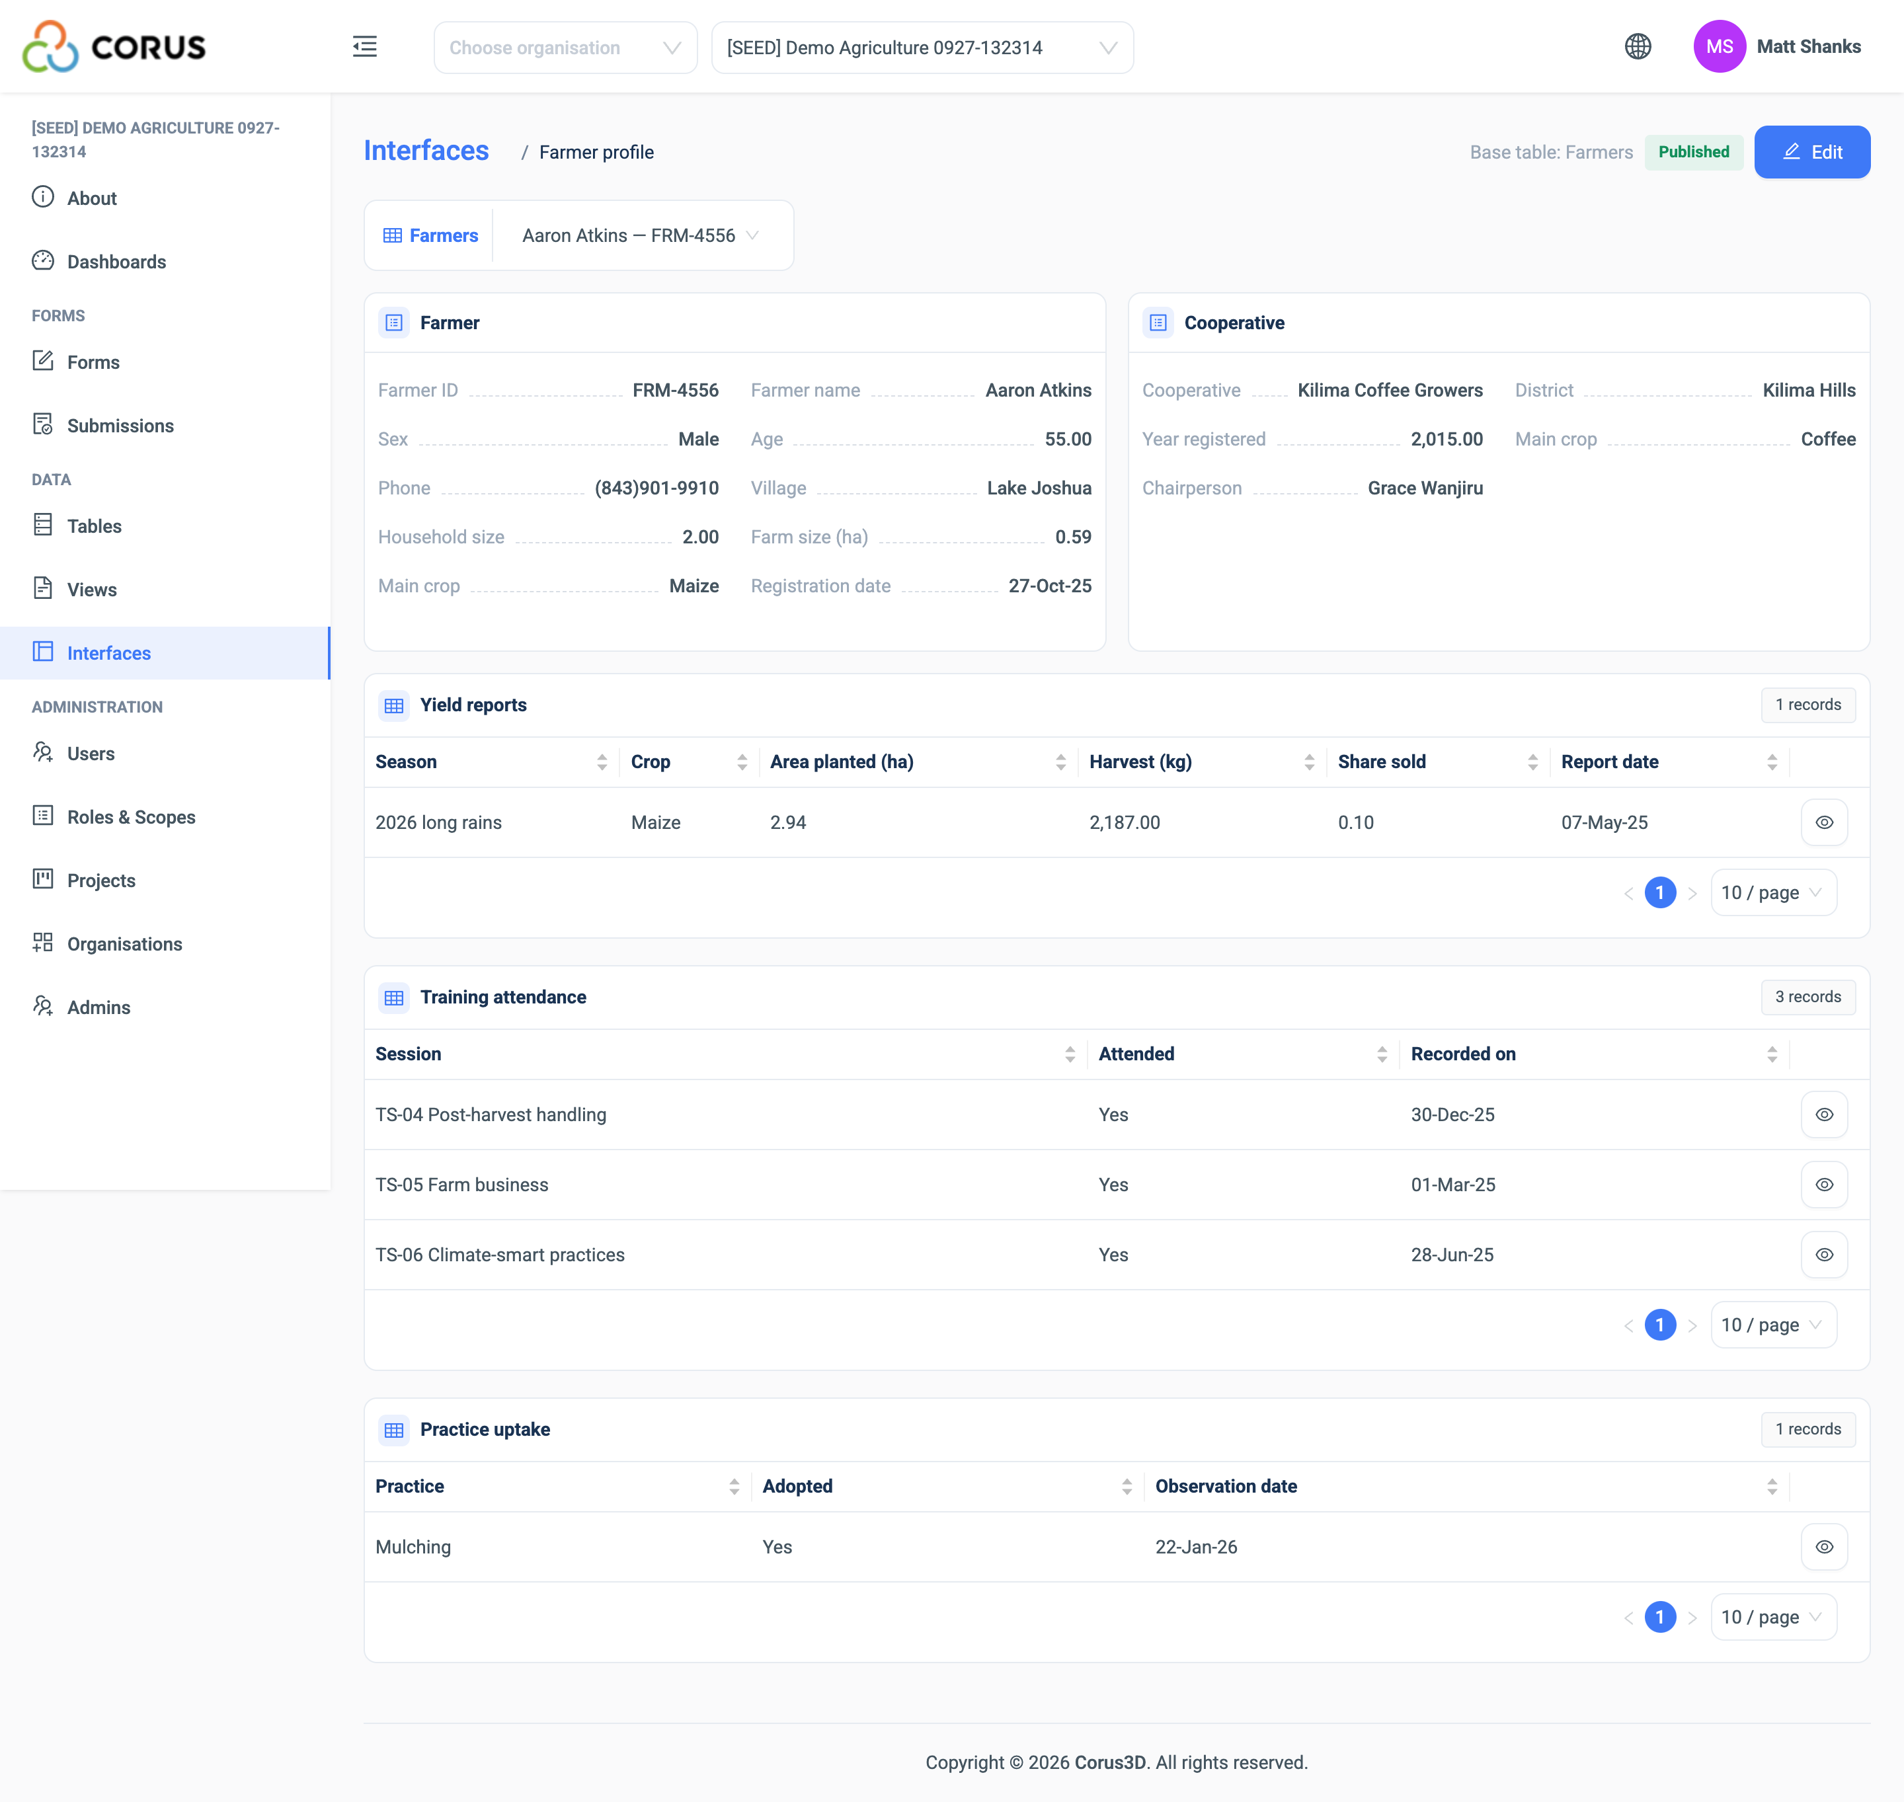View the TS-04 Post-harvest handling record

(x=1824, y=1115)
